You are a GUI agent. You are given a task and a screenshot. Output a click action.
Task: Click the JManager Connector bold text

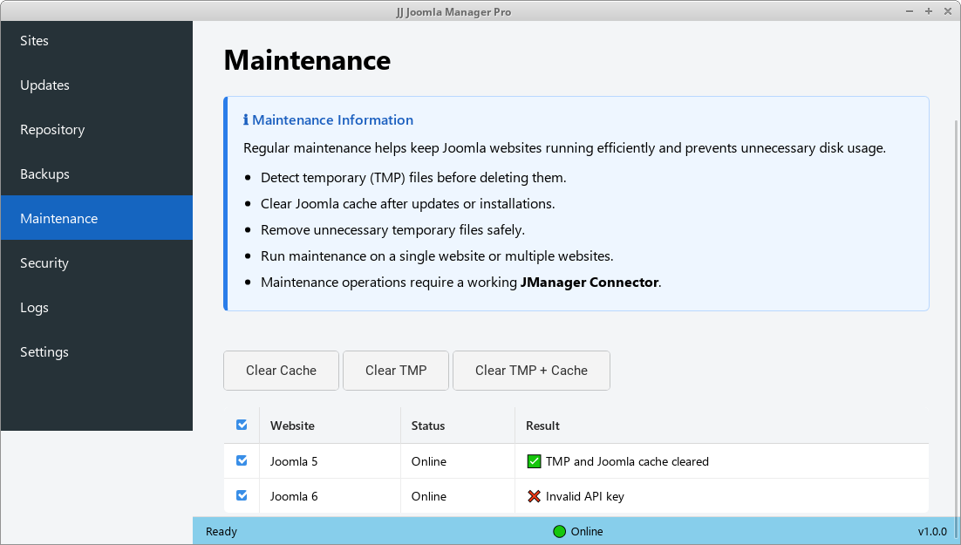[590, 282]
